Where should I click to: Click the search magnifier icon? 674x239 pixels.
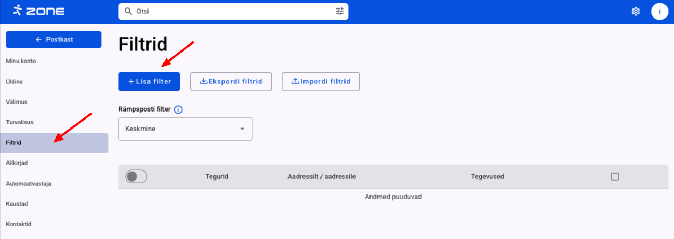(128, 11)
